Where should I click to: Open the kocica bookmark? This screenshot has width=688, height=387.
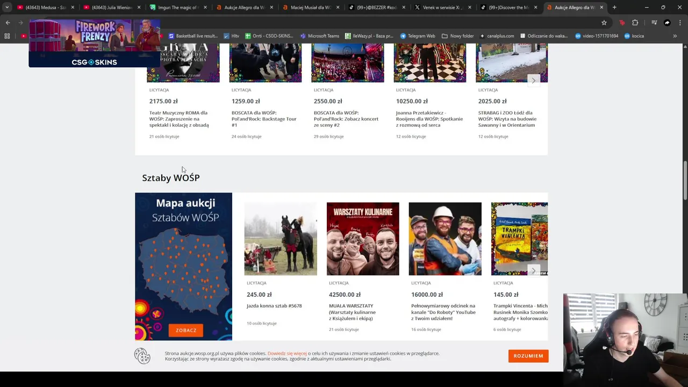[x=634, y=36]
